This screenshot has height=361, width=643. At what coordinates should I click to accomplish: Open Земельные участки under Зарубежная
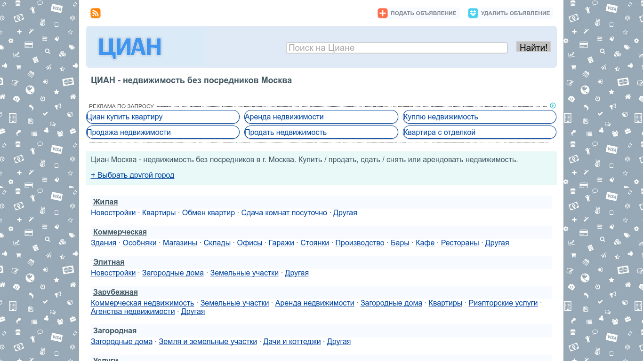pos(234,303)
